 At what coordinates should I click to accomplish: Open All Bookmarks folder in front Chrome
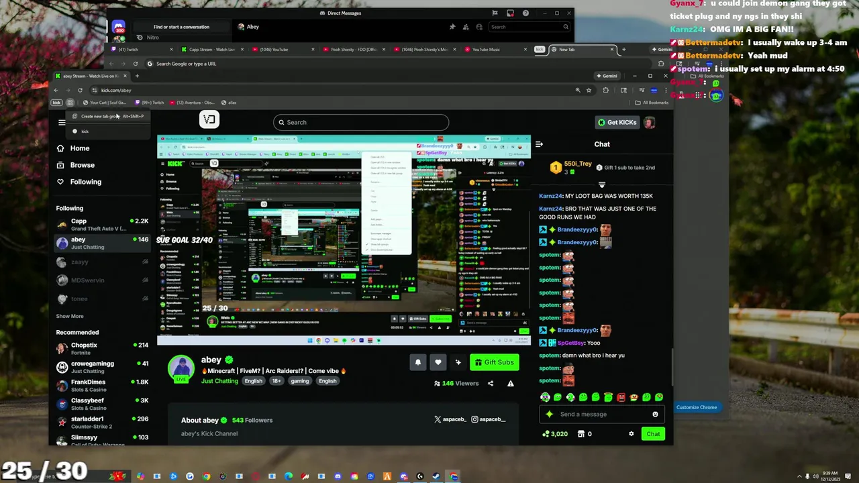tap(651, 103)
